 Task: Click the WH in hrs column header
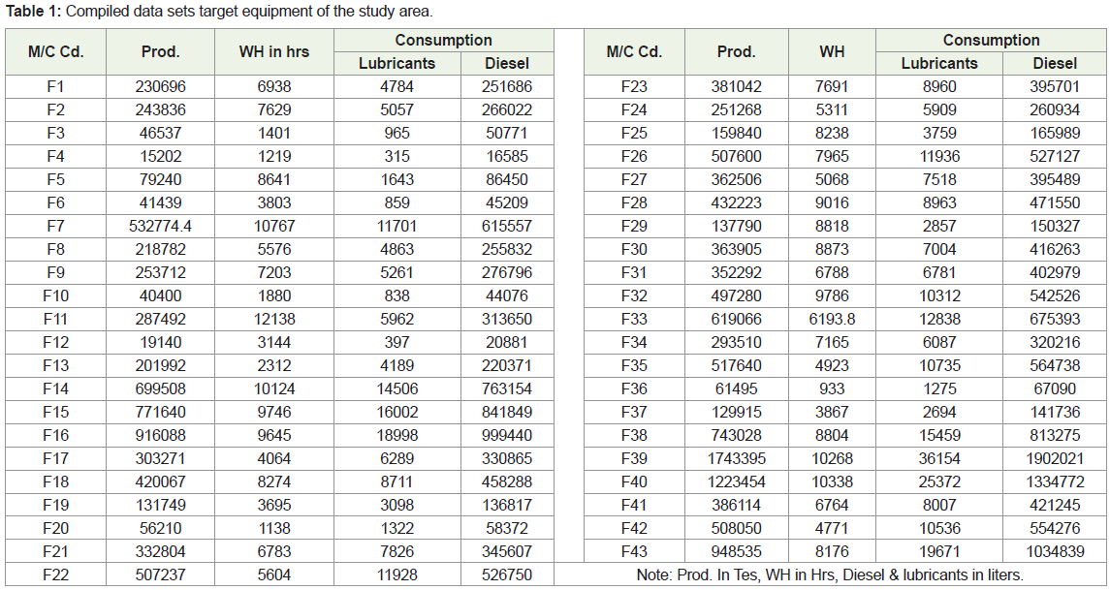click(x=274, y=51)
